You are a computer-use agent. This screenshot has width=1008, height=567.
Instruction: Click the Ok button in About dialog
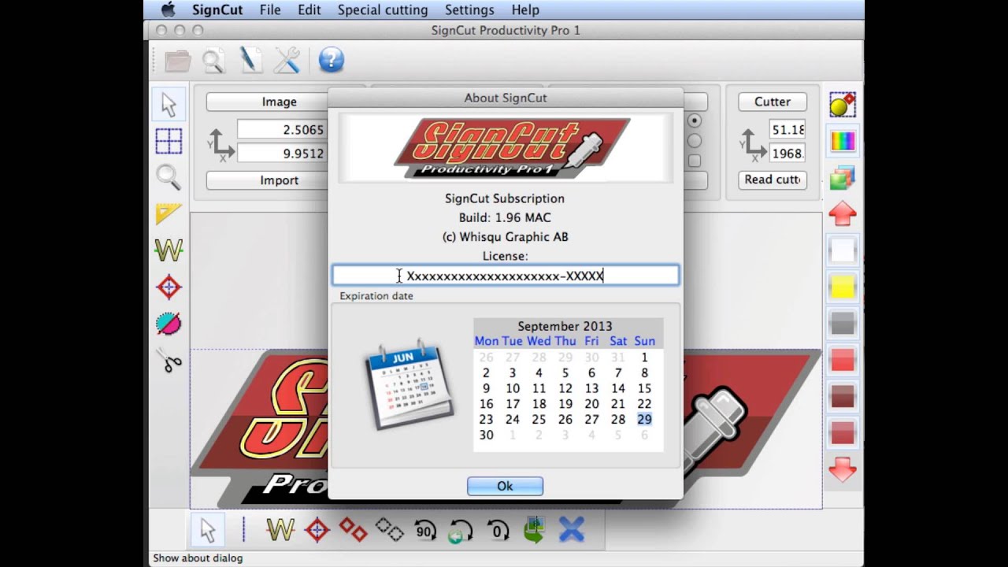(505, 487)
